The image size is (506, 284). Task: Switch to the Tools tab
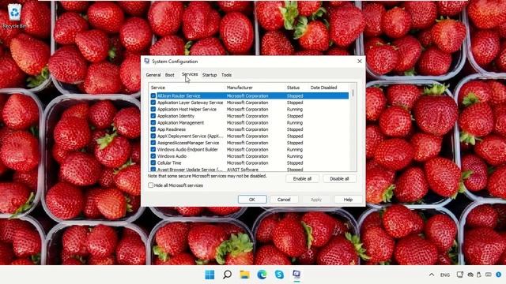[x=226, y=75]
